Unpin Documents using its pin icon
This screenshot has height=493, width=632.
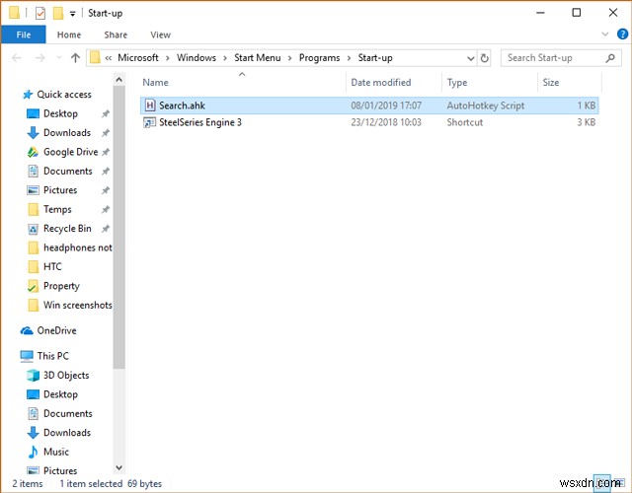106,171
